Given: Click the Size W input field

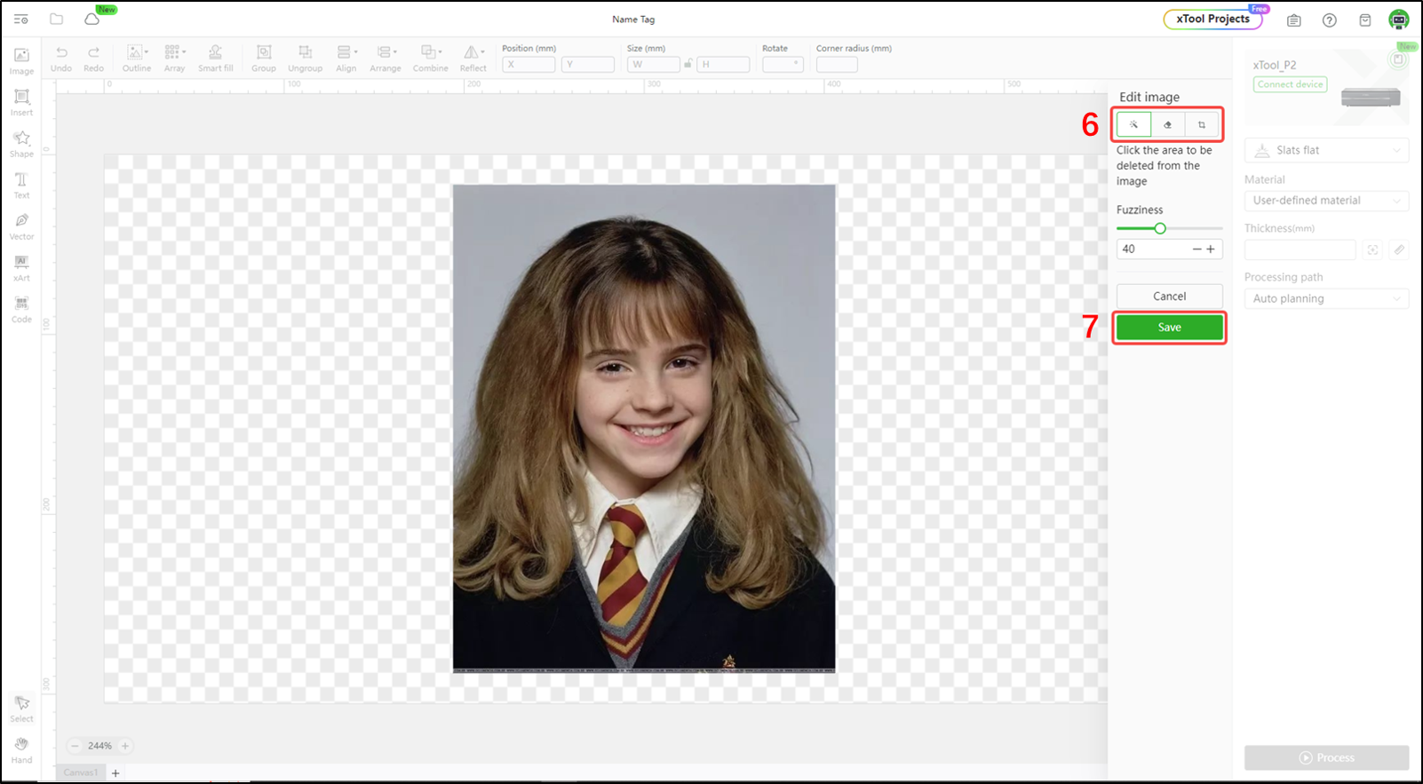Looking at the screenshot, I should point(654,64).
